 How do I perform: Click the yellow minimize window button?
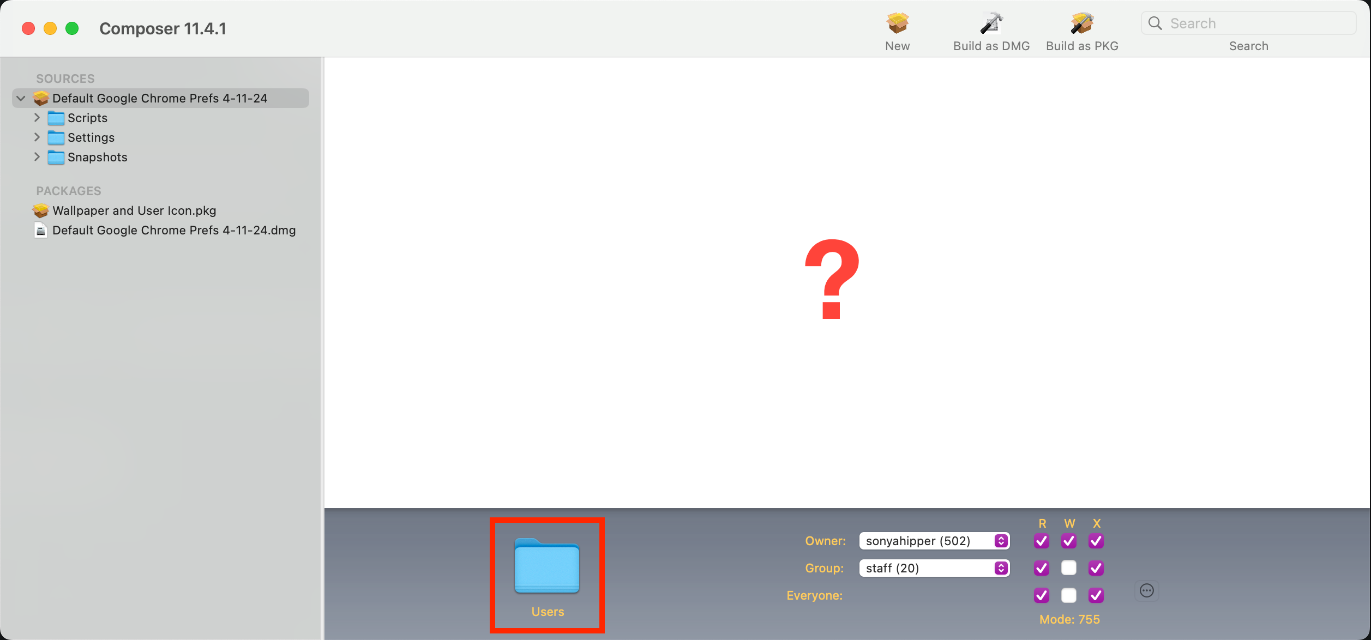50,28
